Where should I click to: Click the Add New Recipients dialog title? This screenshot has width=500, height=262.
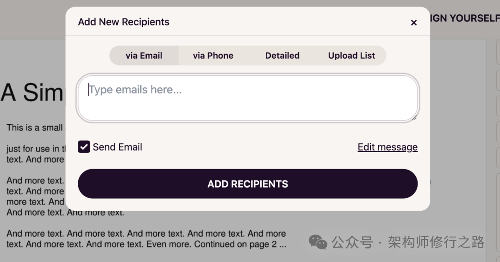pyautogui.click(x=124, y=22)
